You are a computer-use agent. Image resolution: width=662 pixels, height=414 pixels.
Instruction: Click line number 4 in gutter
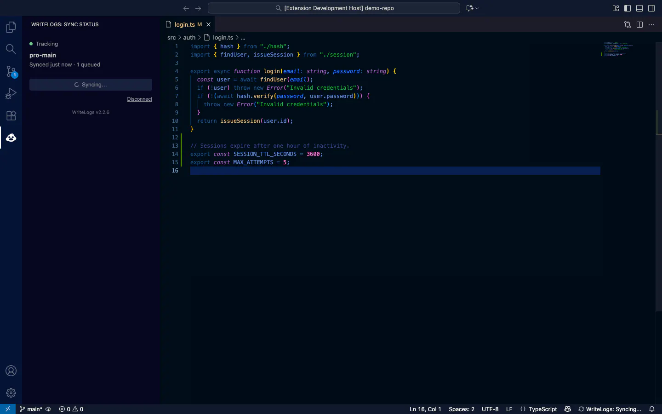[177, 71]
